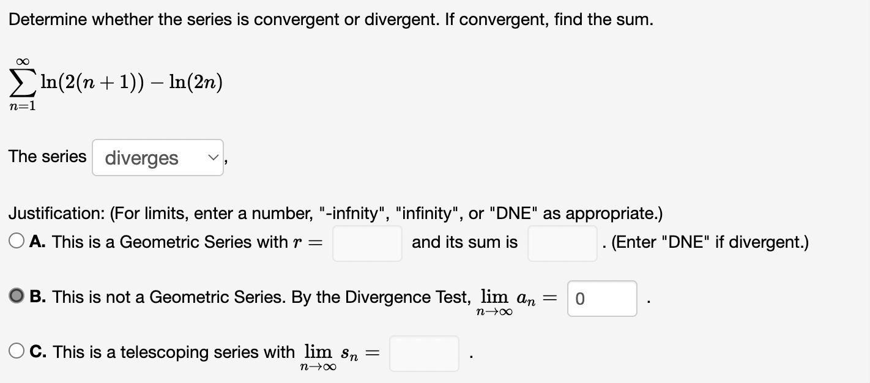Focus the empty lim sn input field
The width and height of the screenshot is (870, 383).
pyautogui.click(x=424, y=353)
